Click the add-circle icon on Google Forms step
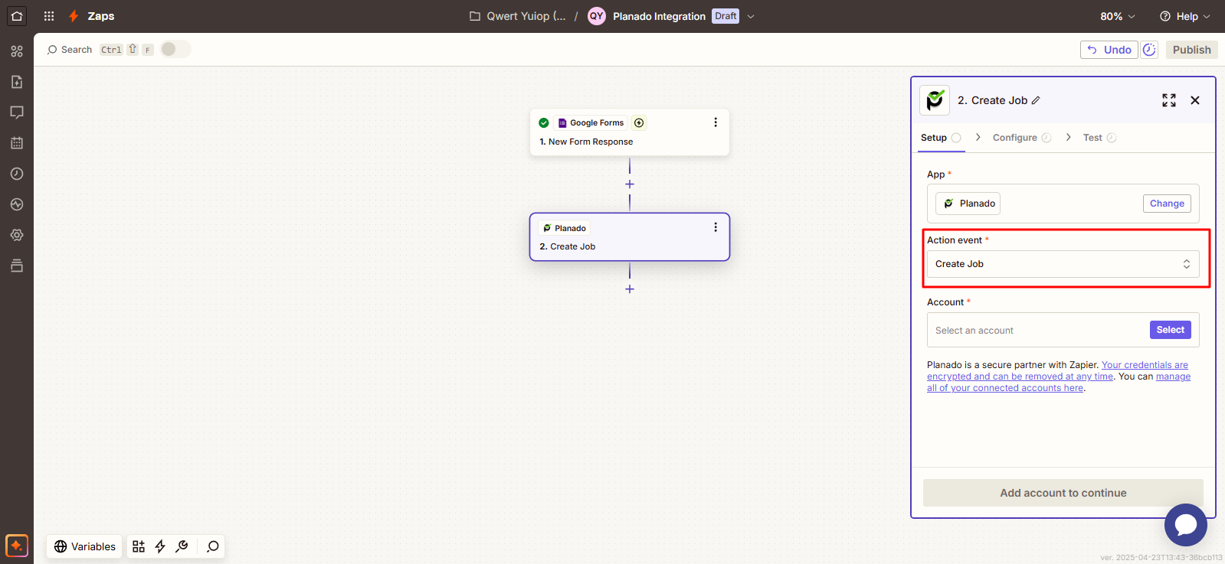The width and height of the screenshot is (1225, 564). click(639, 122)
